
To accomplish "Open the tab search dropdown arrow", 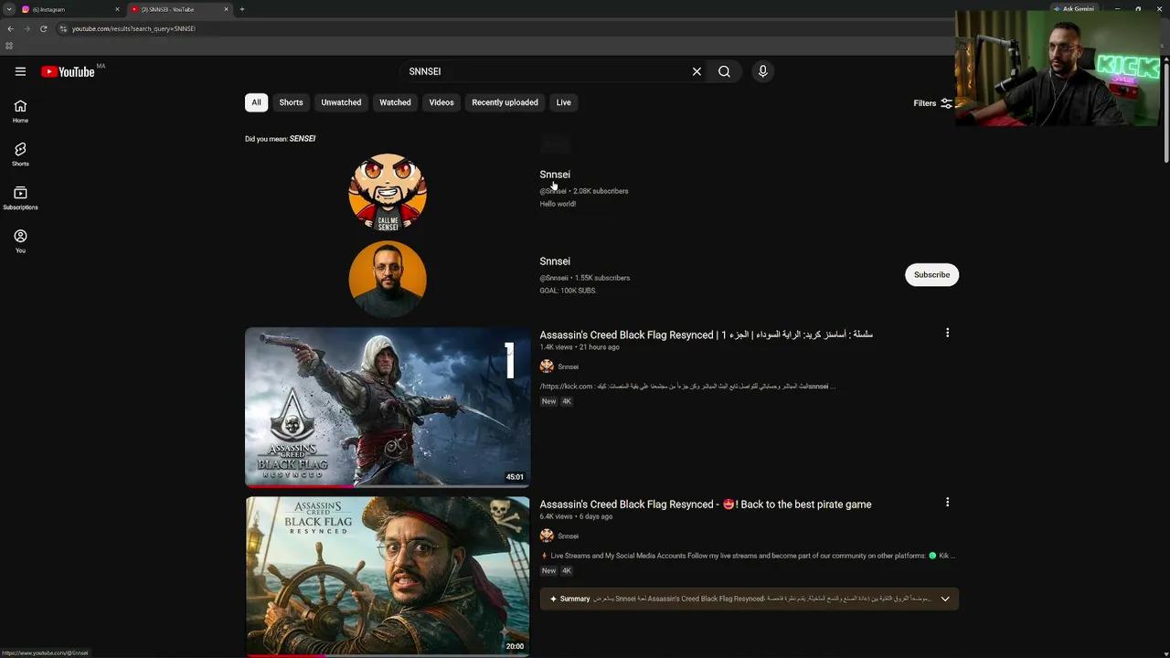I will [x=8, y=9].
